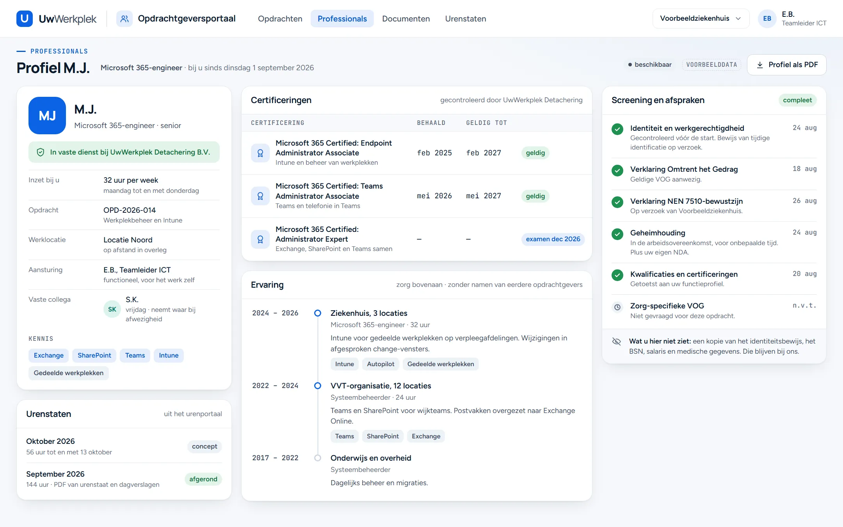Viewport: 843px width, 527px height.
Task: Click the Locatie Noord work location
Action: [x=128, y=240]
